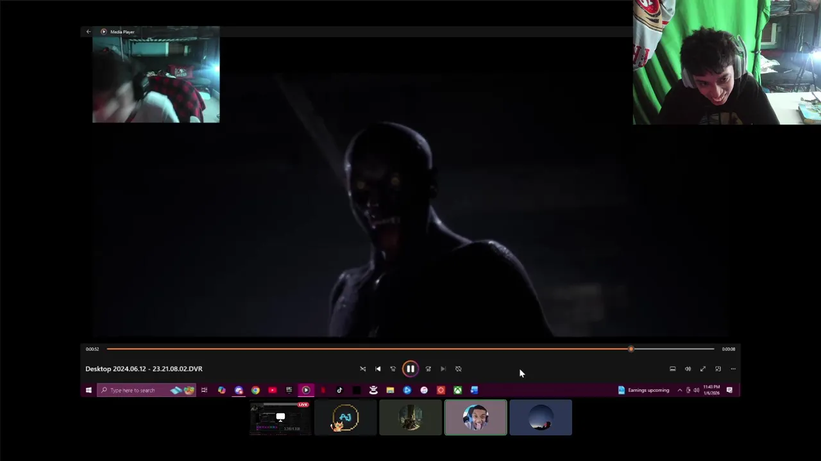Select the LIVE screen share thumbnail
This screenshot has height=461, width=821.
coord(280,417)
